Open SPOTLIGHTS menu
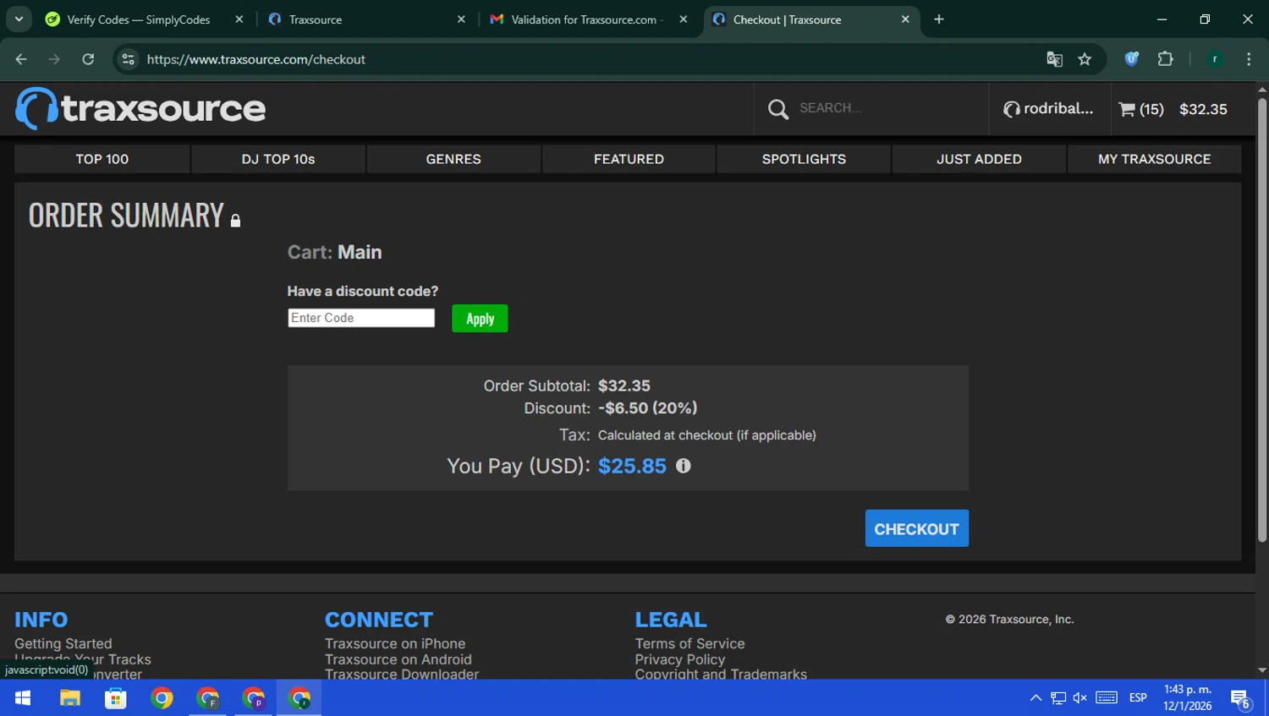This screenshot has height=716, width=1269. 804,159
